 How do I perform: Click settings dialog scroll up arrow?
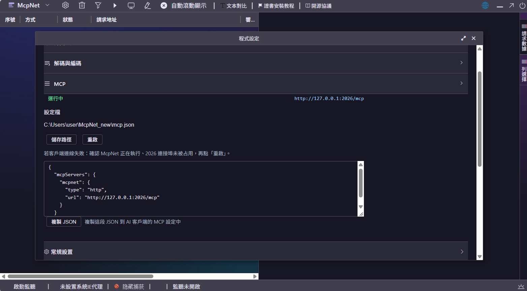(479, 49)
